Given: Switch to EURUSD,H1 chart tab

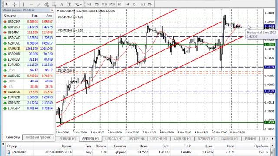Looking at the screenshot, I should tap(67, 139).
